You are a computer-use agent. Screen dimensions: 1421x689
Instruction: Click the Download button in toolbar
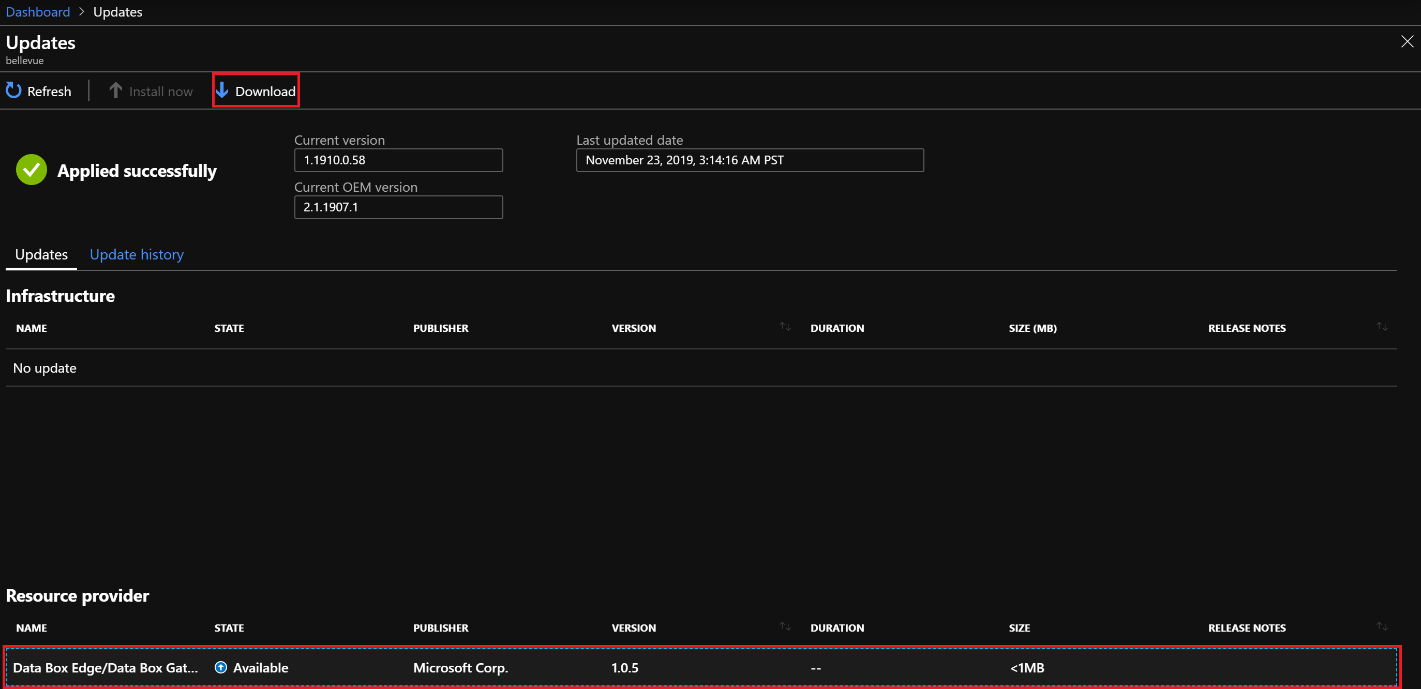point(256,90)
